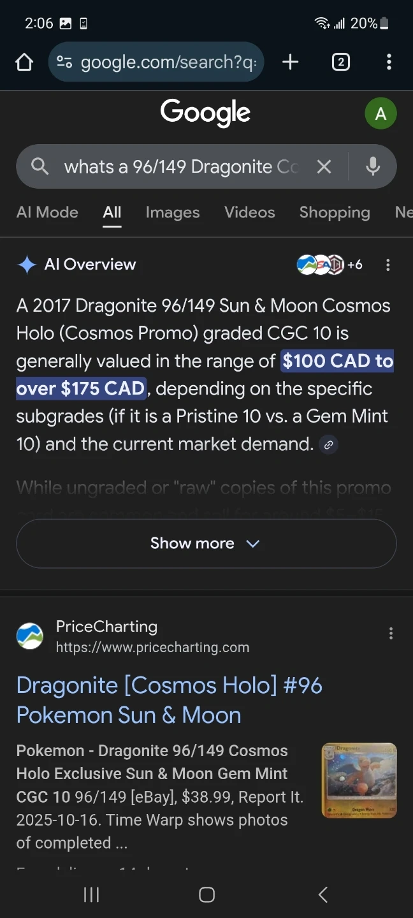View AI Overview source site icons
Screen dimensions: 413x918
click(329, 265)
